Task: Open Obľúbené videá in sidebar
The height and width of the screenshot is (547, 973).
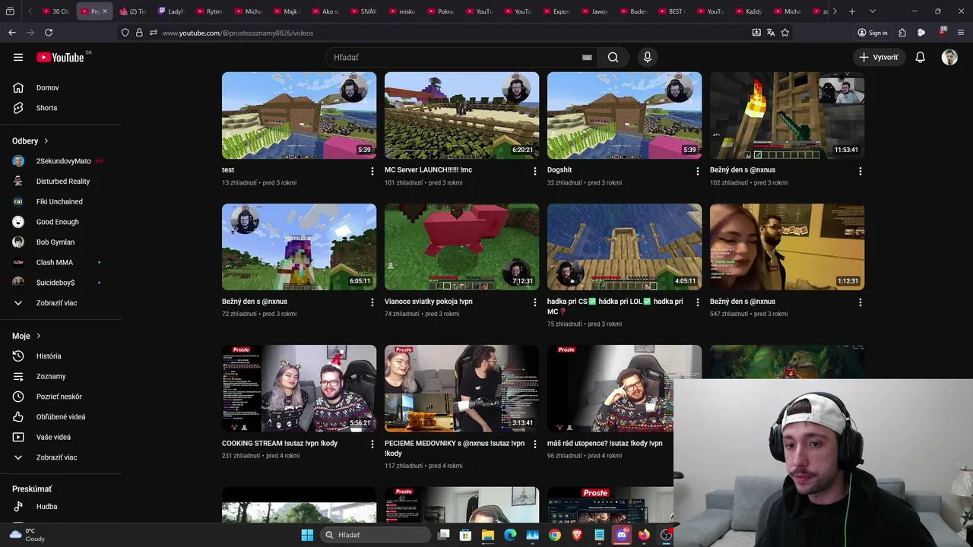Action: coord(61,417)
